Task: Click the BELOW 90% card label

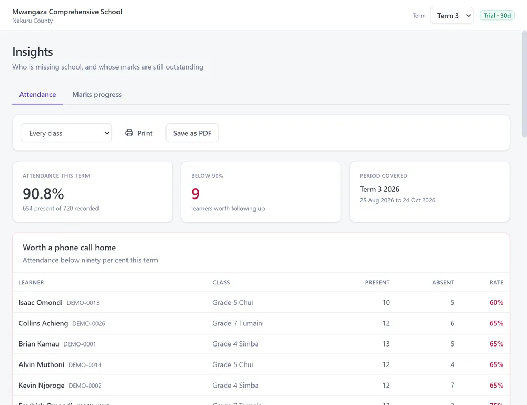Action: pos(207,176)
